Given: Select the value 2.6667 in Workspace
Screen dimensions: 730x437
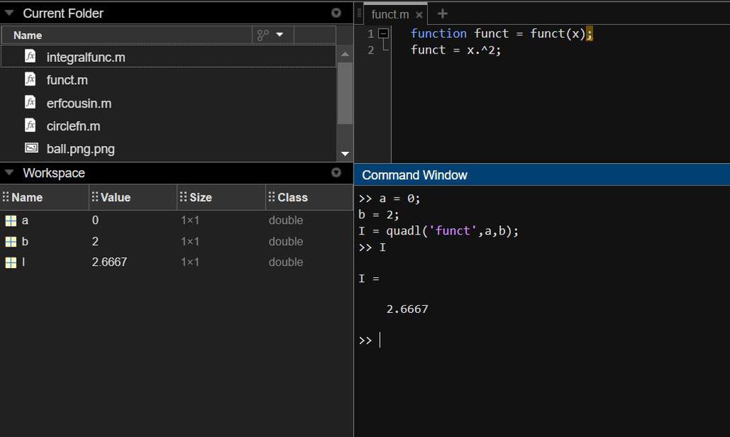Looking at the screenshot, I should pyautogui.click(x=109, y=262).
